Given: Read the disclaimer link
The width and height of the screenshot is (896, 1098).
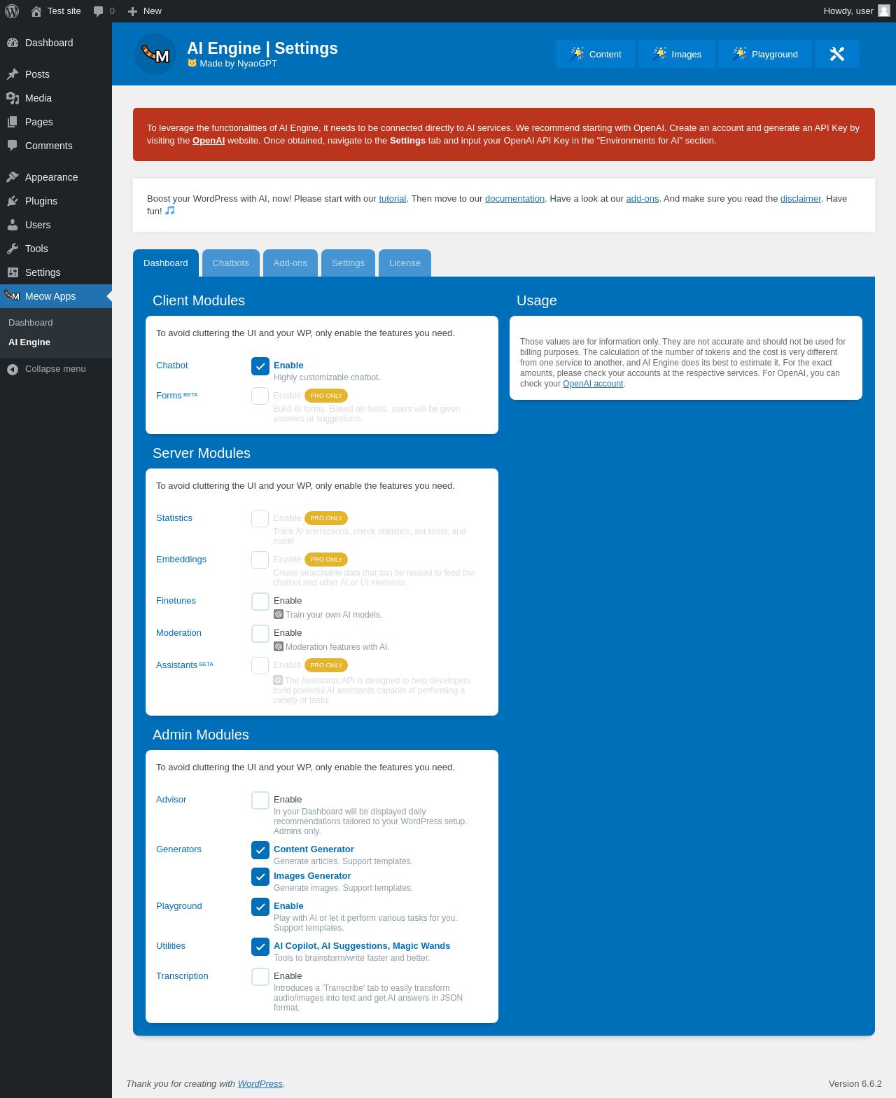Looking at the screenshot, I should [801, 199].
